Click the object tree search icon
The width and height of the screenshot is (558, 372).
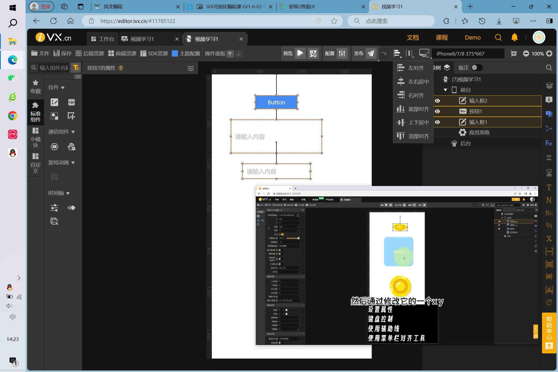pos(549,68)
